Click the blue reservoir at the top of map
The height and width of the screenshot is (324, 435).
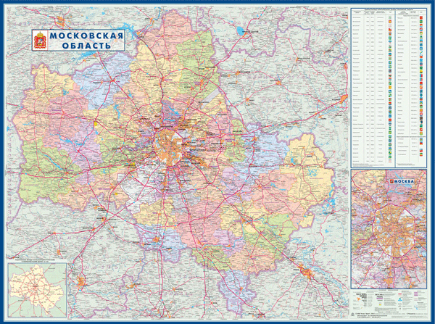240,30
